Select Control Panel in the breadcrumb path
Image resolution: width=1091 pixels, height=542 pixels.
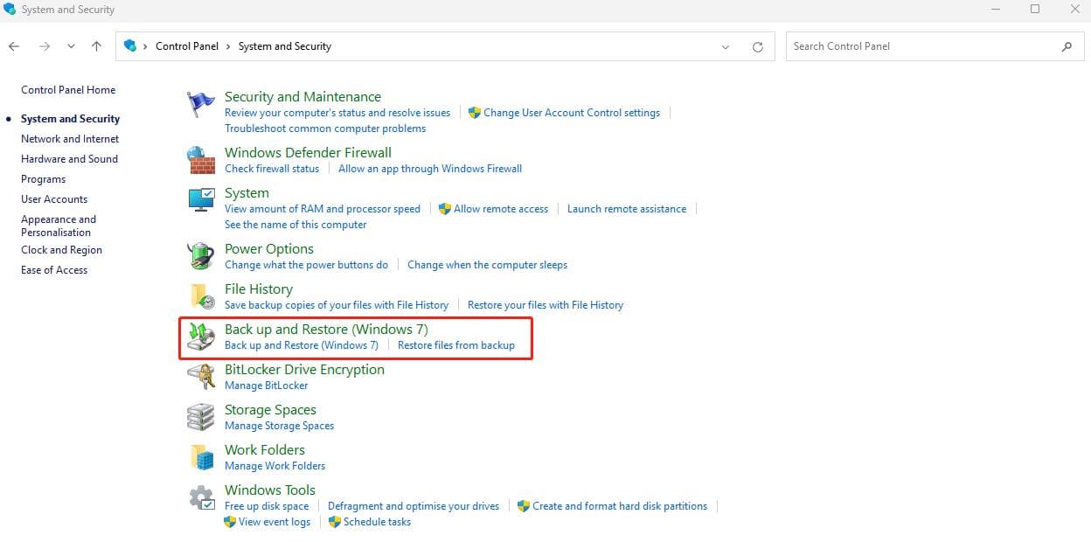188,46
